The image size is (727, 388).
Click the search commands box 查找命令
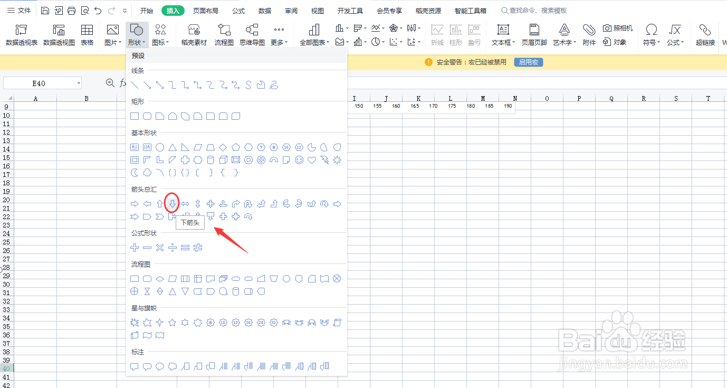[534, 11]
